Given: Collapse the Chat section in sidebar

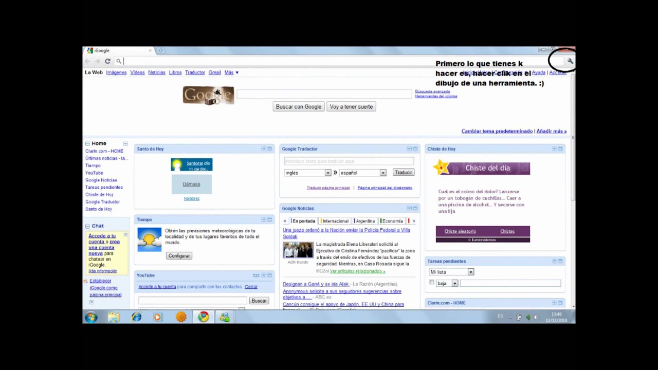Looking at the screenshot, I should tap(87, 226).
